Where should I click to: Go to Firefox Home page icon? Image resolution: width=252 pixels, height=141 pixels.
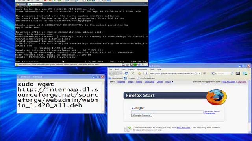(x=139, y=73)
